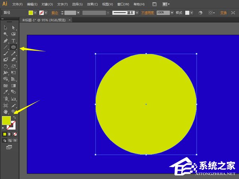Select the Free Transform tool
This screenshot has height=179, width=239.
click(14, 73)
